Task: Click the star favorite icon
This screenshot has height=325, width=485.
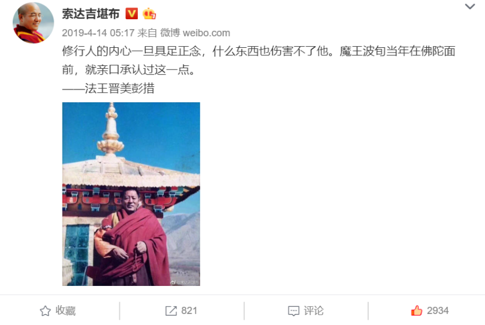Action: pos(45,311)
